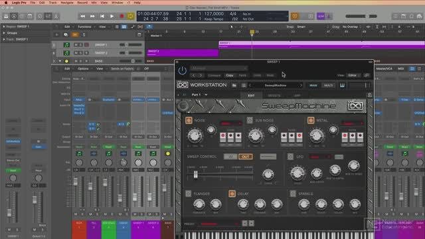Select the IN sweep control button

[230, 157]
